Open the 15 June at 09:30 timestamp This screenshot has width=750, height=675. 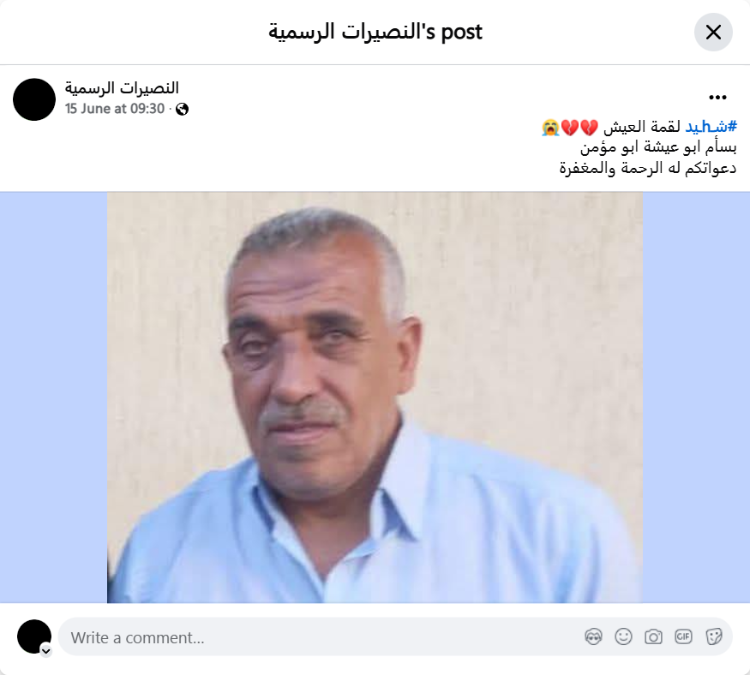[x=115, y=109]
